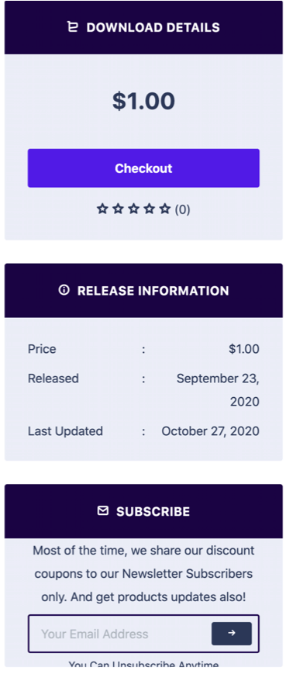Click the envelope icon beside Subscribe

[x=102, y=510]
